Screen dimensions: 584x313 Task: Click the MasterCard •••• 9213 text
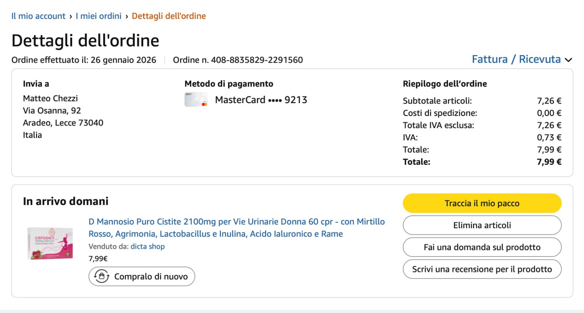pyautogui.click(x=261, y=99)
